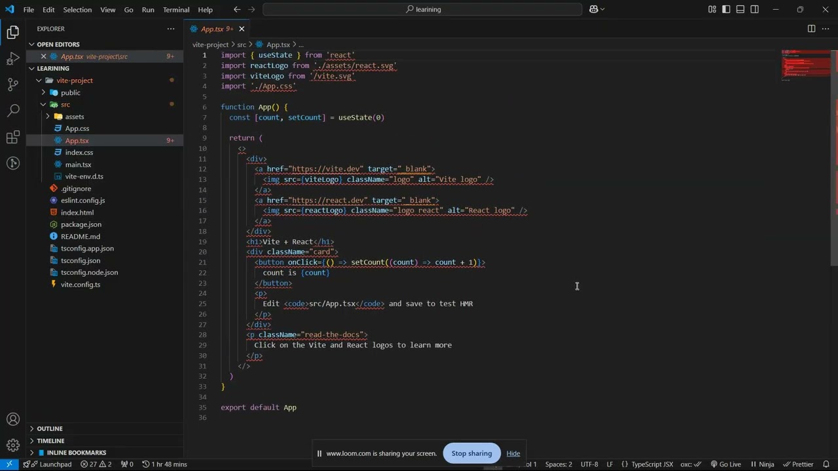This screenshot has height=471, width=838.
Task: Click src in the breadcrumb
Action: pos(242,44)
